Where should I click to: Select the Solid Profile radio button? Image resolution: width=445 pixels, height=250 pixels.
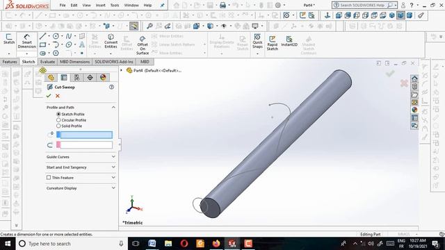(58, 126)
